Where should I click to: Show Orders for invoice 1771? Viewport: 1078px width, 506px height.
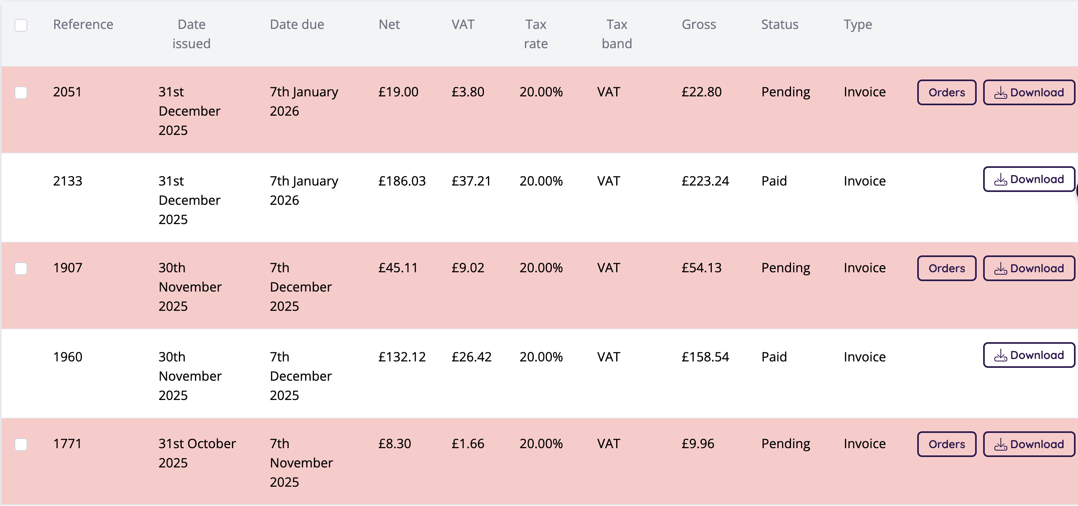pyautogui.click(x=947, y=444)
